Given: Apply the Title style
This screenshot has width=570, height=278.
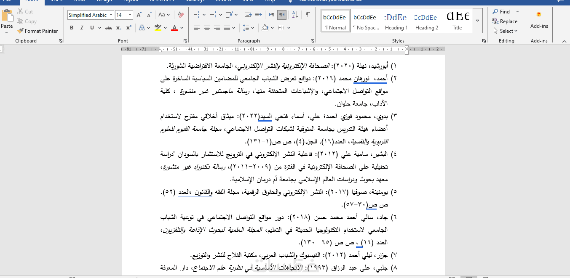Looking at the screenshot, I should pos(457,21).
